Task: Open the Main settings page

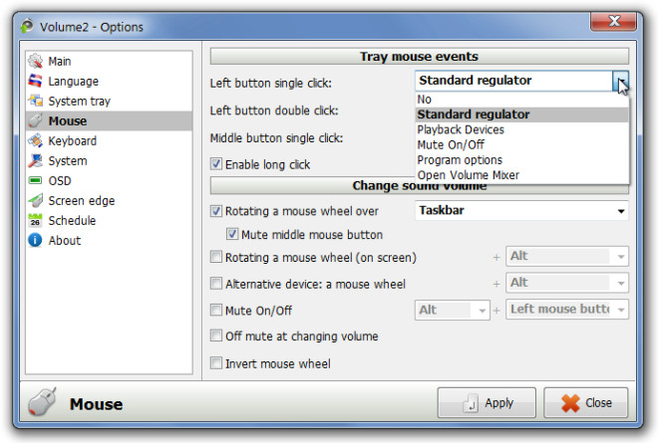Action: (109, 61)
